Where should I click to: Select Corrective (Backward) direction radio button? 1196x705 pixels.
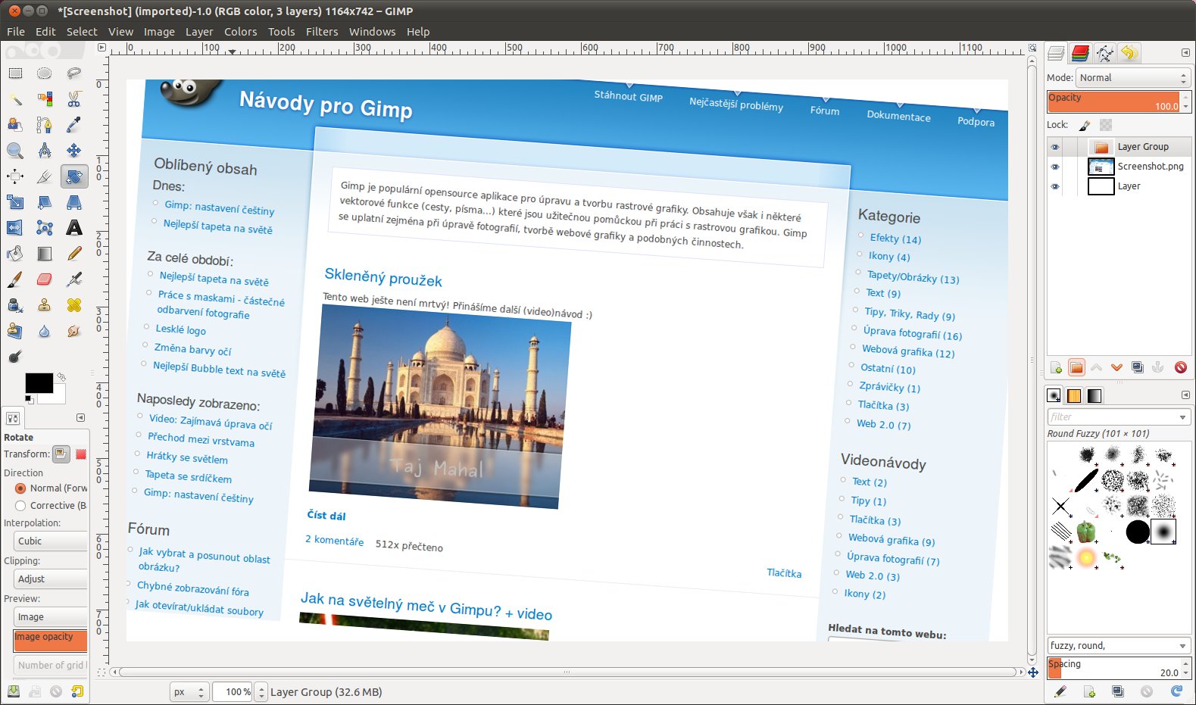[x=20, y=506]
